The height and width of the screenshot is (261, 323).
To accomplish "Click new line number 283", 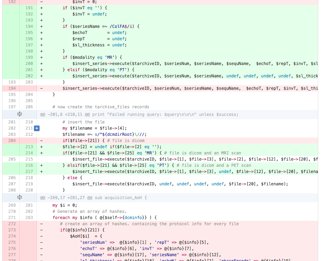I will click(x=29, y=218).
